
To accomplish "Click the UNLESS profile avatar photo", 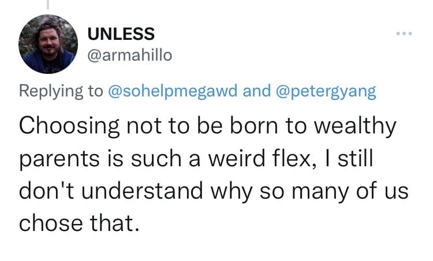I will tap(48, 44).
